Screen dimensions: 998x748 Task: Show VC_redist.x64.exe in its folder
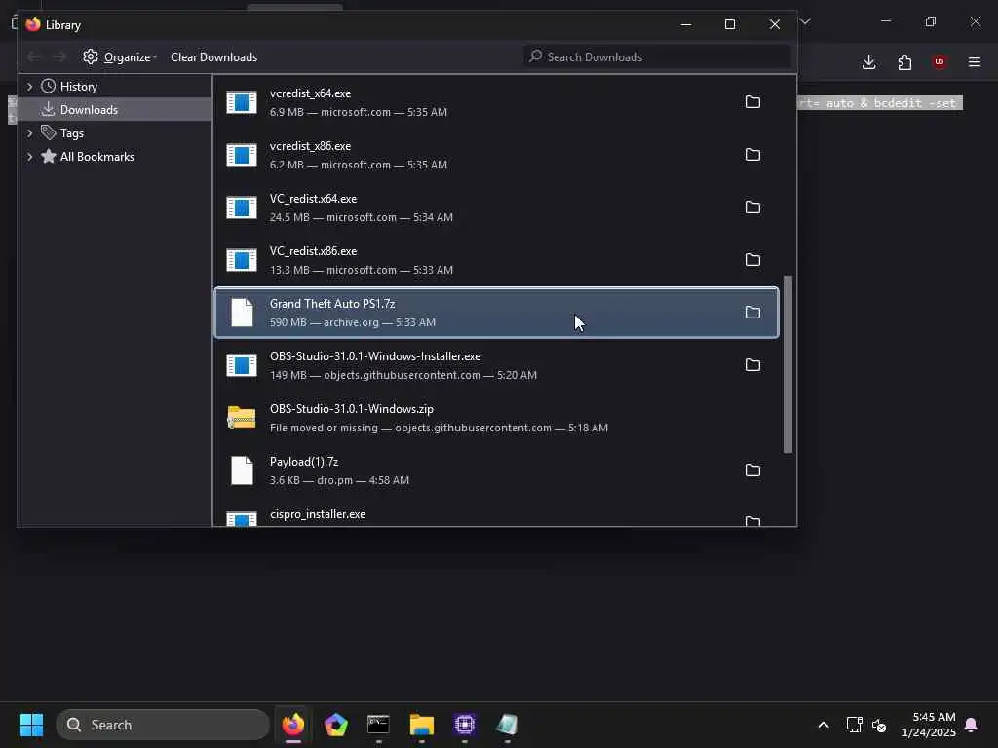(752, 207)
